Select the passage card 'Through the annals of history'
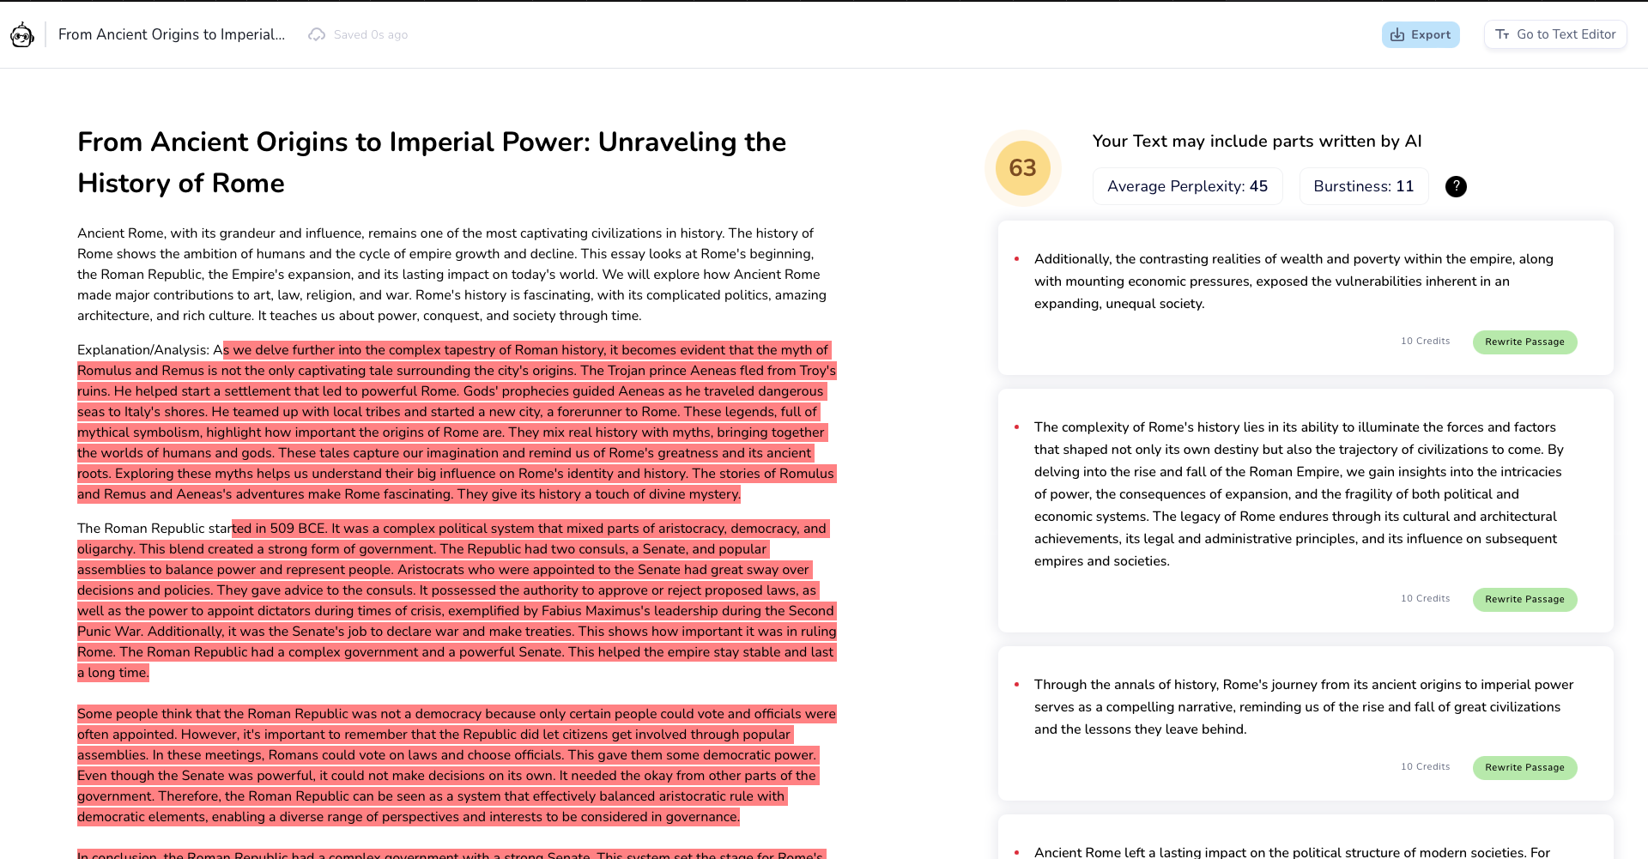Viewport: 1648px width, 859px height. click(x=1303, y=707)
